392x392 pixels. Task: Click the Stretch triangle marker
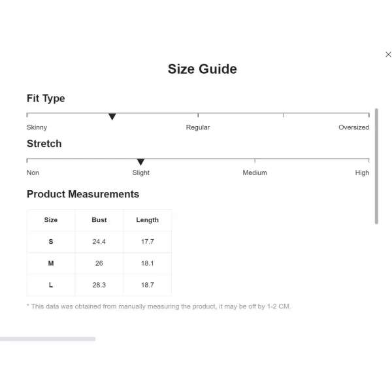tap(140, 162)
